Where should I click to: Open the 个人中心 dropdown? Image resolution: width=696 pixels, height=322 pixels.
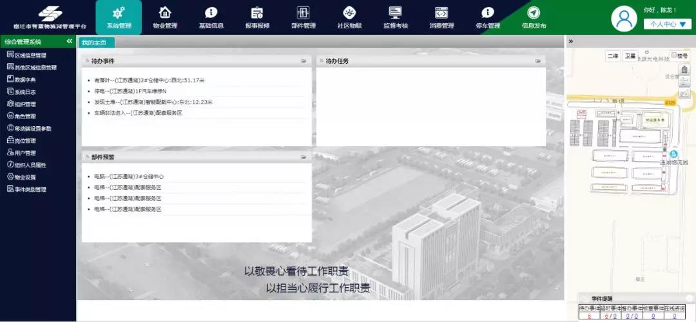pyautogui.click(x=668, y=24)
